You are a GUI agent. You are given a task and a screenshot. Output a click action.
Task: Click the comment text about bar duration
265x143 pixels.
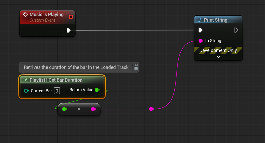[77, 67]
